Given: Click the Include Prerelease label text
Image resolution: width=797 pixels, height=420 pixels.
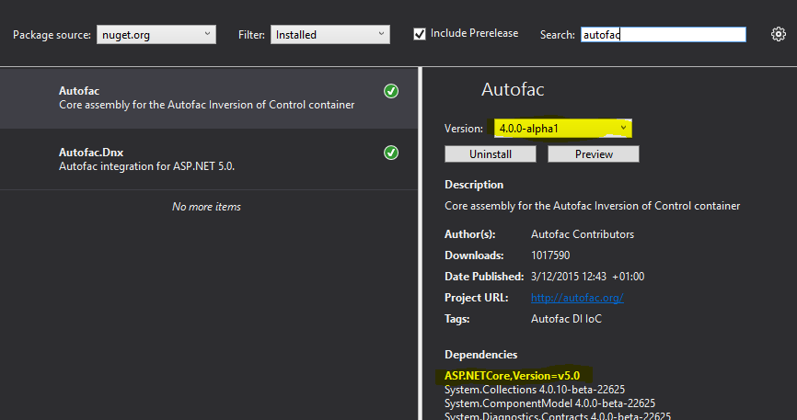Looking at the screenshot, I should (x=474, y=33).
